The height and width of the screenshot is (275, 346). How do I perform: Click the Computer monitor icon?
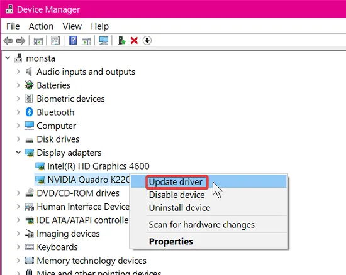[29, 126]
